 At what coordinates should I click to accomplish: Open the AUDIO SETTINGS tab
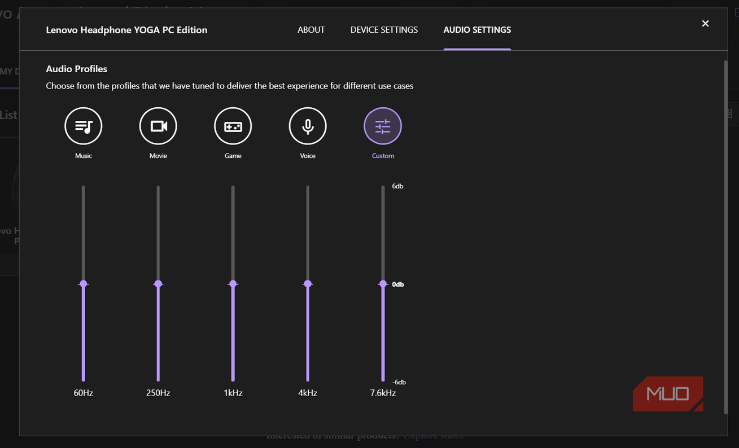[x=477, y=30]
